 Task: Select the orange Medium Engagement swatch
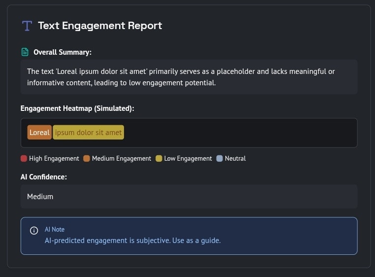click(87, 159)
